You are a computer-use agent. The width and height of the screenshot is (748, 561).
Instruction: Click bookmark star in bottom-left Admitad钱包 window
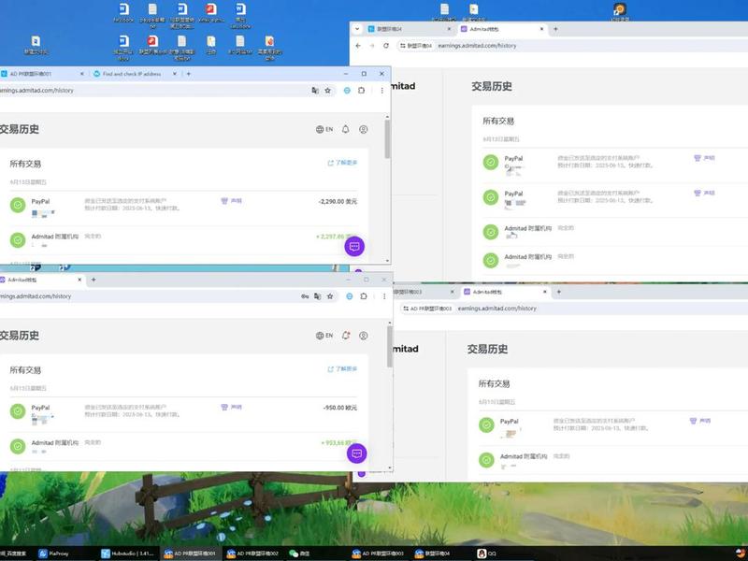(x=330, y=296)
